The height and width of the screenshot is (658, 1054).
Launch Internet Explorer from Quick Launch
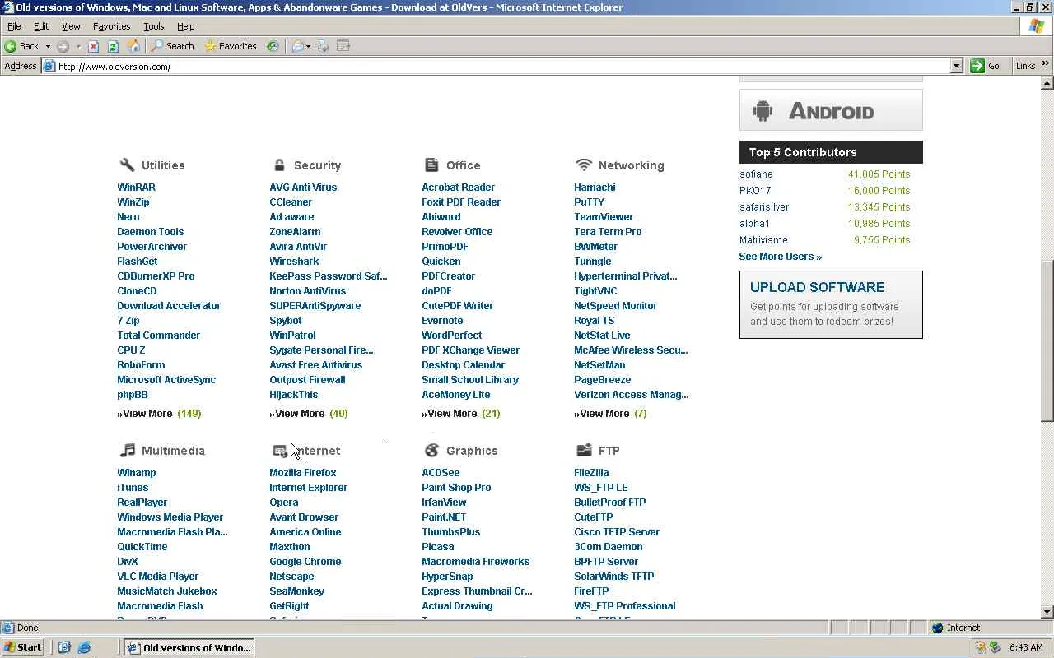(x=84, y=647)
